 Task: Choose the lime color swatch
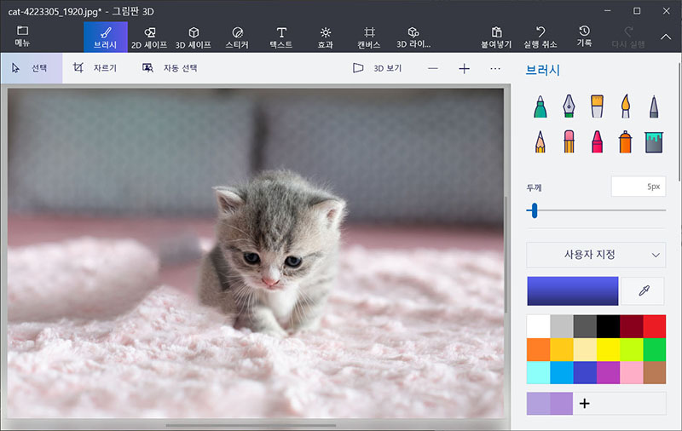[631, 349]
